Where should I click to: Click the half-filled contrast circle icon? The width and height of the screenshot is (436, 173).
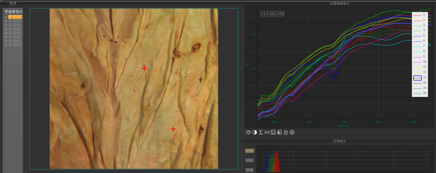pyautogui.click(x=255, y=132)
